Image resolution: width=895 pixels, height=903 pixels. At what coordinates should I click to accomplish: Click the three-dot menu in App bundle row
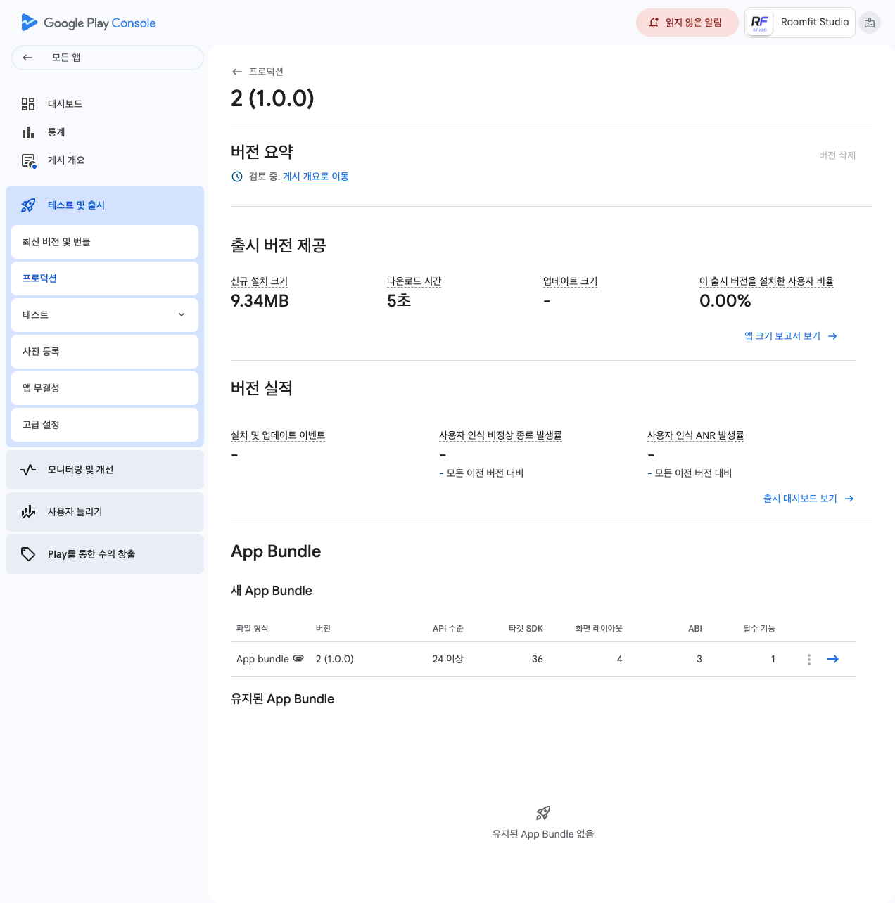pos(809,659)
